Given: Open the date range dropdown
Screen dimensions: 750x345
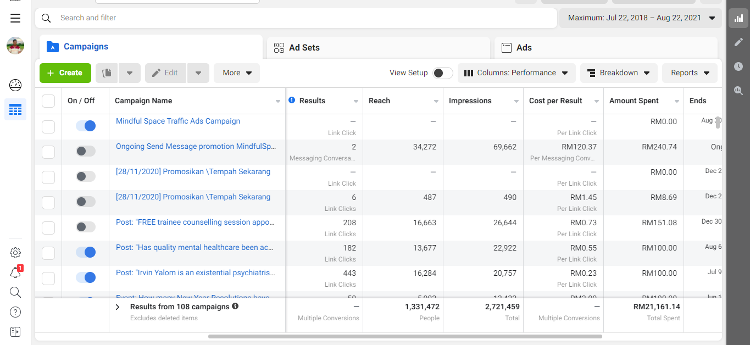Looking at the screenshot, I should coord(640,18).
